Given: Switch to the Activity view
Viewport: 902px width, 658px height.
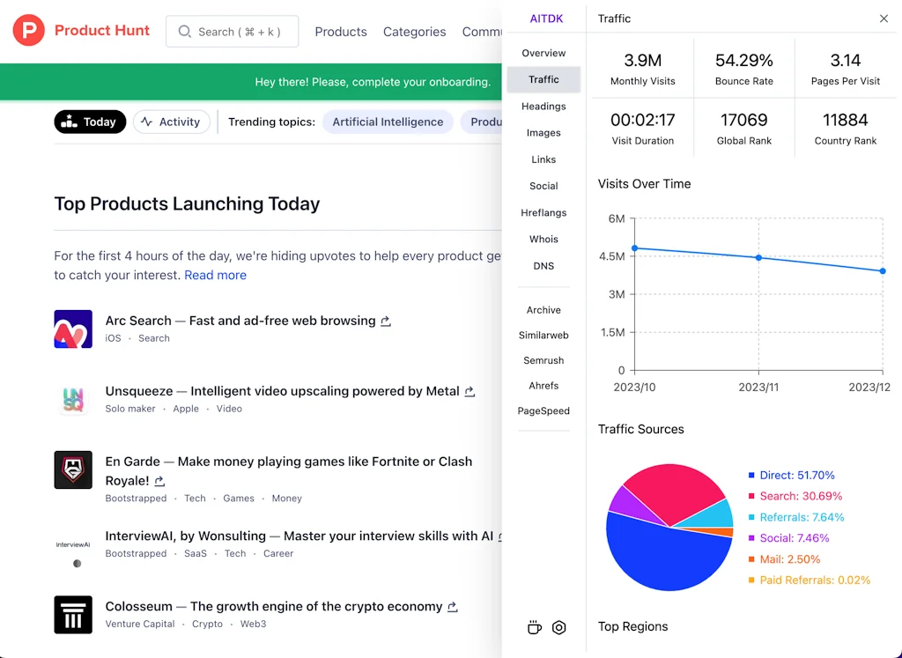Looking at the screenshot, I should click(171, 122).
